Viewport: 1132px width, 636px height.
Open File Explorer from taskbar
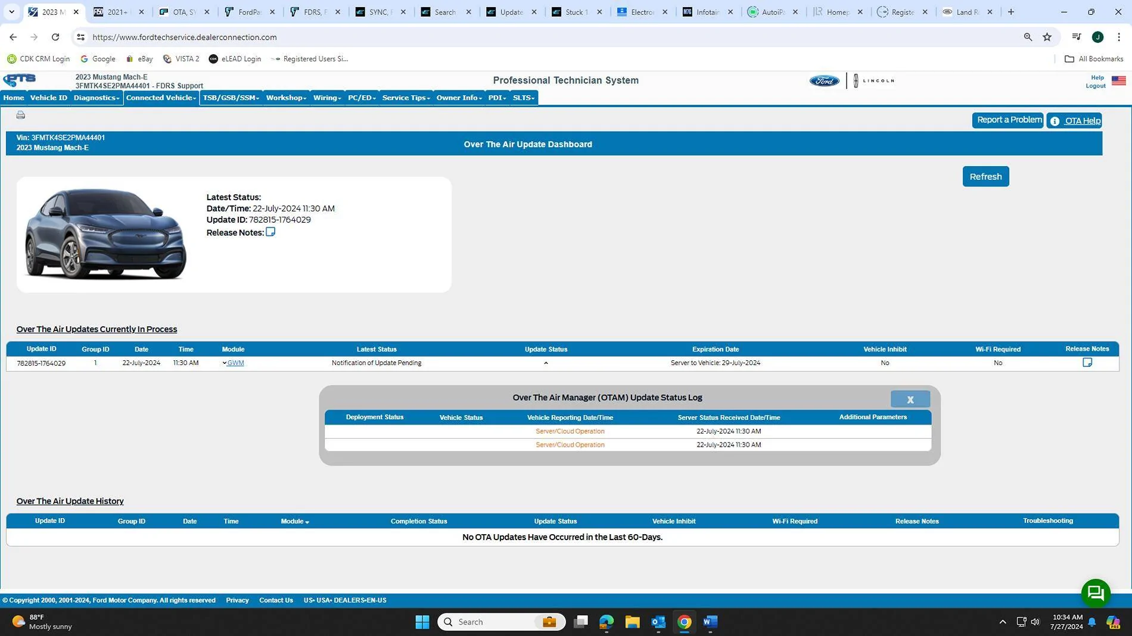tap(632, 622)
